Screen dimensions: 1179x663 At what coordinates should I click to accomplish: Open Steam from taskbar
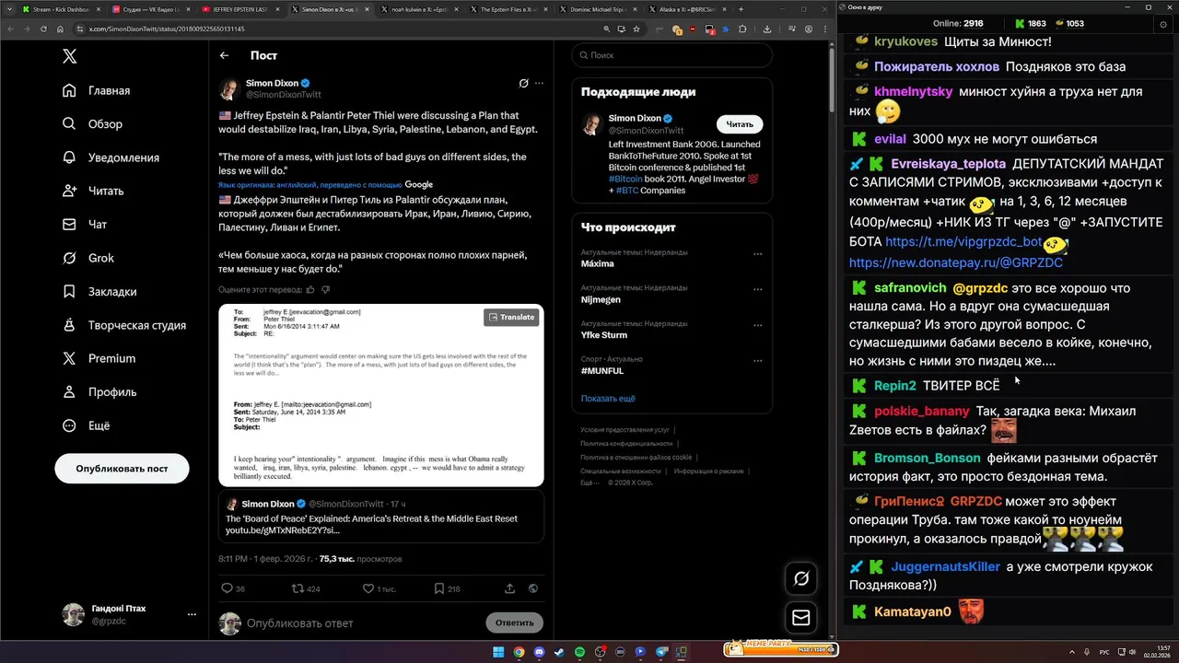point(559,652)
